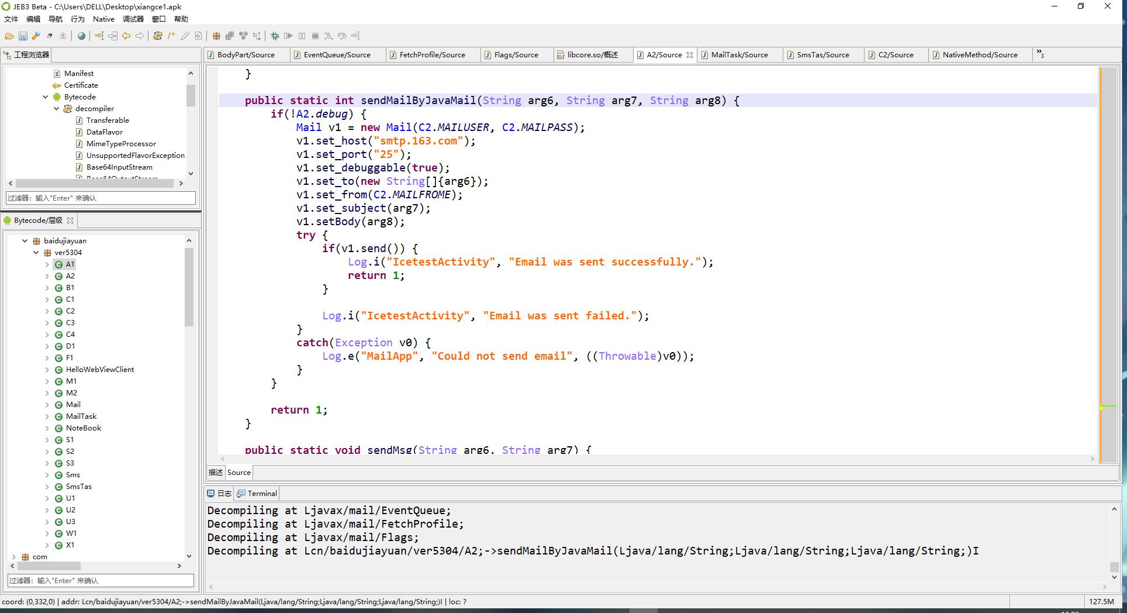1127x613 pixels.
Task: Switch to the libcore.so/概述 tab
Action: (x=592, y=55)
